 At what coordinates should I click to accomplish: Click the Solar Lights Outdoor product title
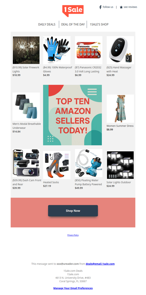(119, 182)
